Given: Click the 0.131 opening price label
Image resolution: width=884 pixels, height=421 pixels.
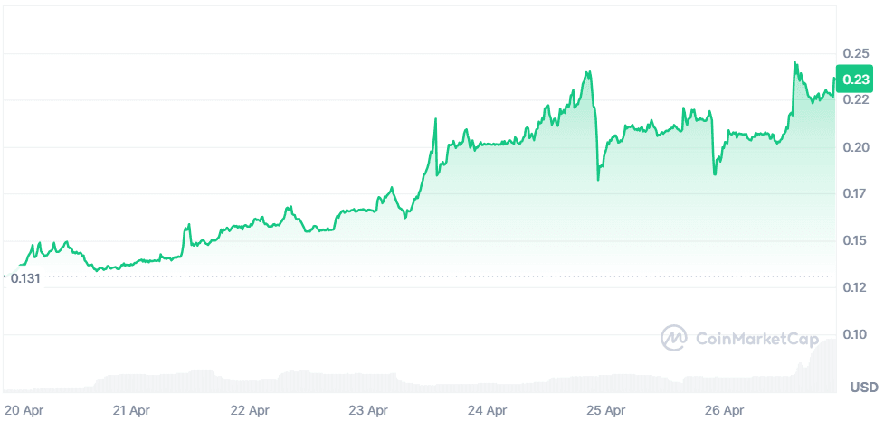Looking at the screenshot, I should point(25,278).
